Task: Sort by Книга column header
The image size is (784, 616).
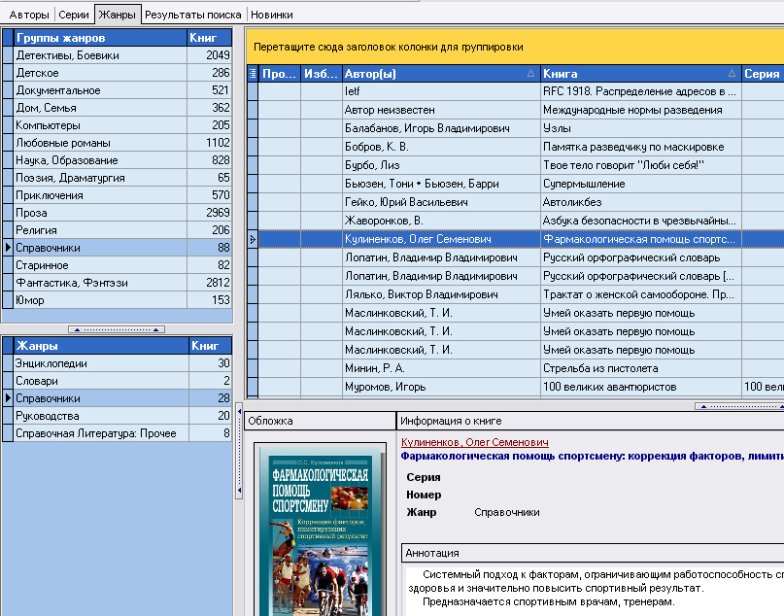Action: 640,74
